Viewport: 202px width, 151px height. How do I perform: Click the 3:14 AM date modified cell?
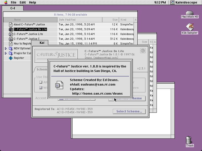(x=77, y=39)
